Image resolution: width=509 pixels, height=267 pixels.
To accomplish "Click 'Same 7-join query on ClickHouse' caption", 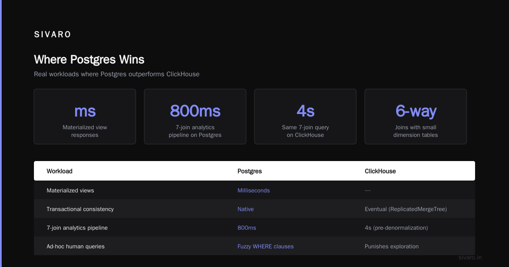I will coord(305,131).
